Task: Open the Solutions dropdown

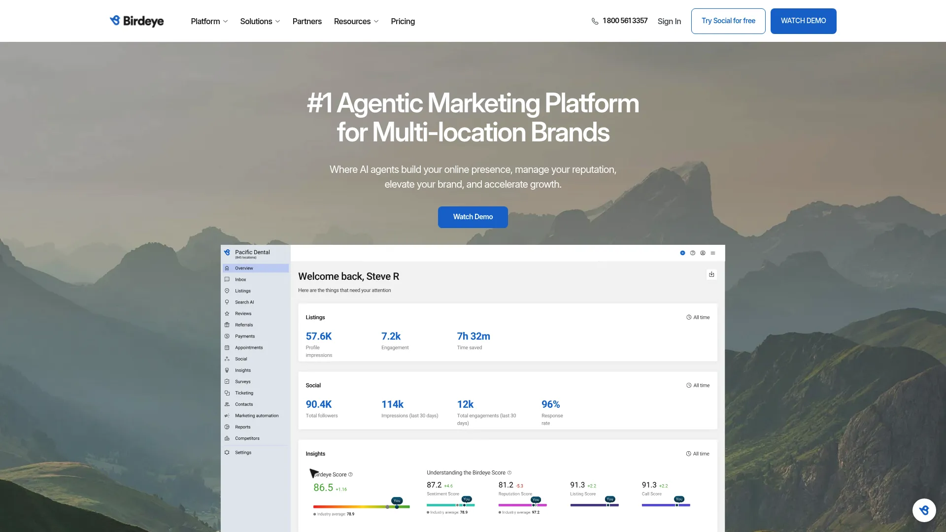Action: click(x=260, y=21)
